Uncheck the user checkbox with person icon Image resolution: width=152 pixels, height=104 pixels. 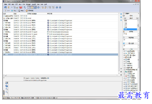[x=124, y=34]
